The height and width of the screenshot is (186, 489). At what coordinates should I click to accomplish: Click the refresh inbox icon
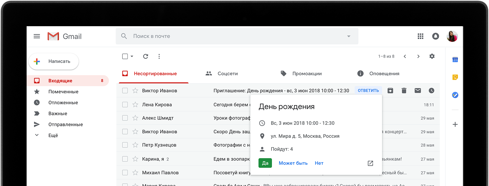pos(145,56)
